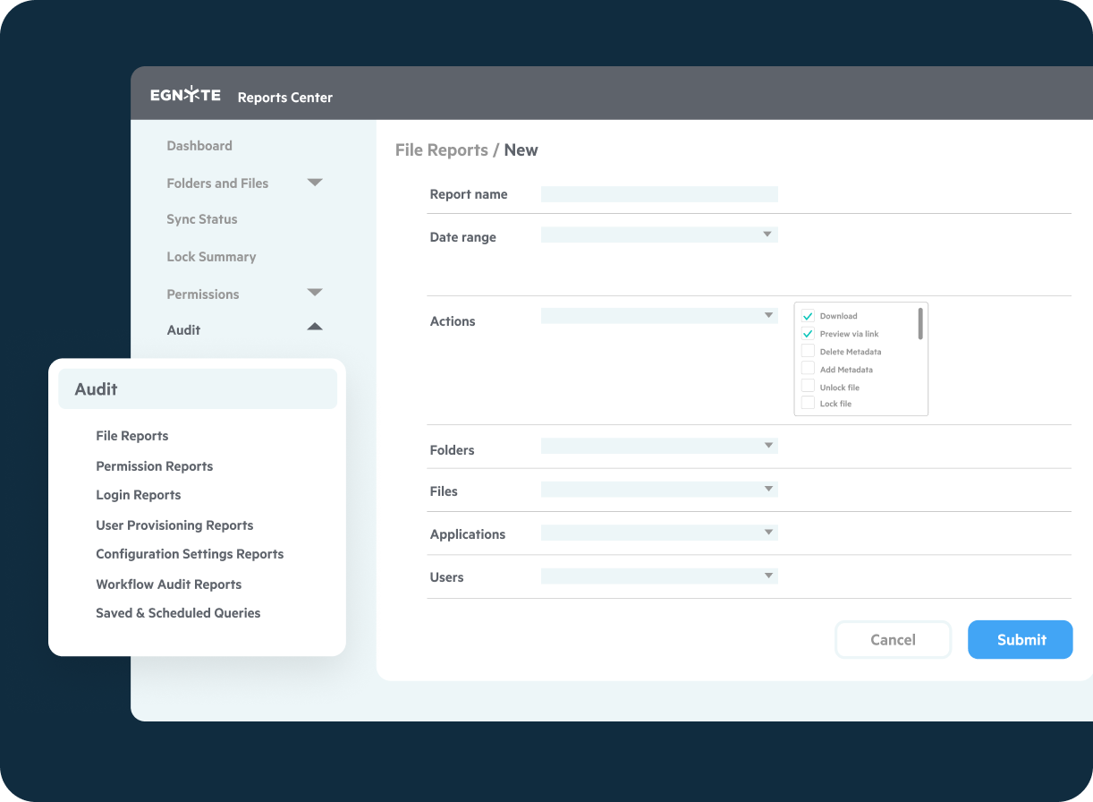Image resolution: width=1093 pixels, height=802 pixels.
Task: Click the Cancel button
Action: tap(893, 640)
